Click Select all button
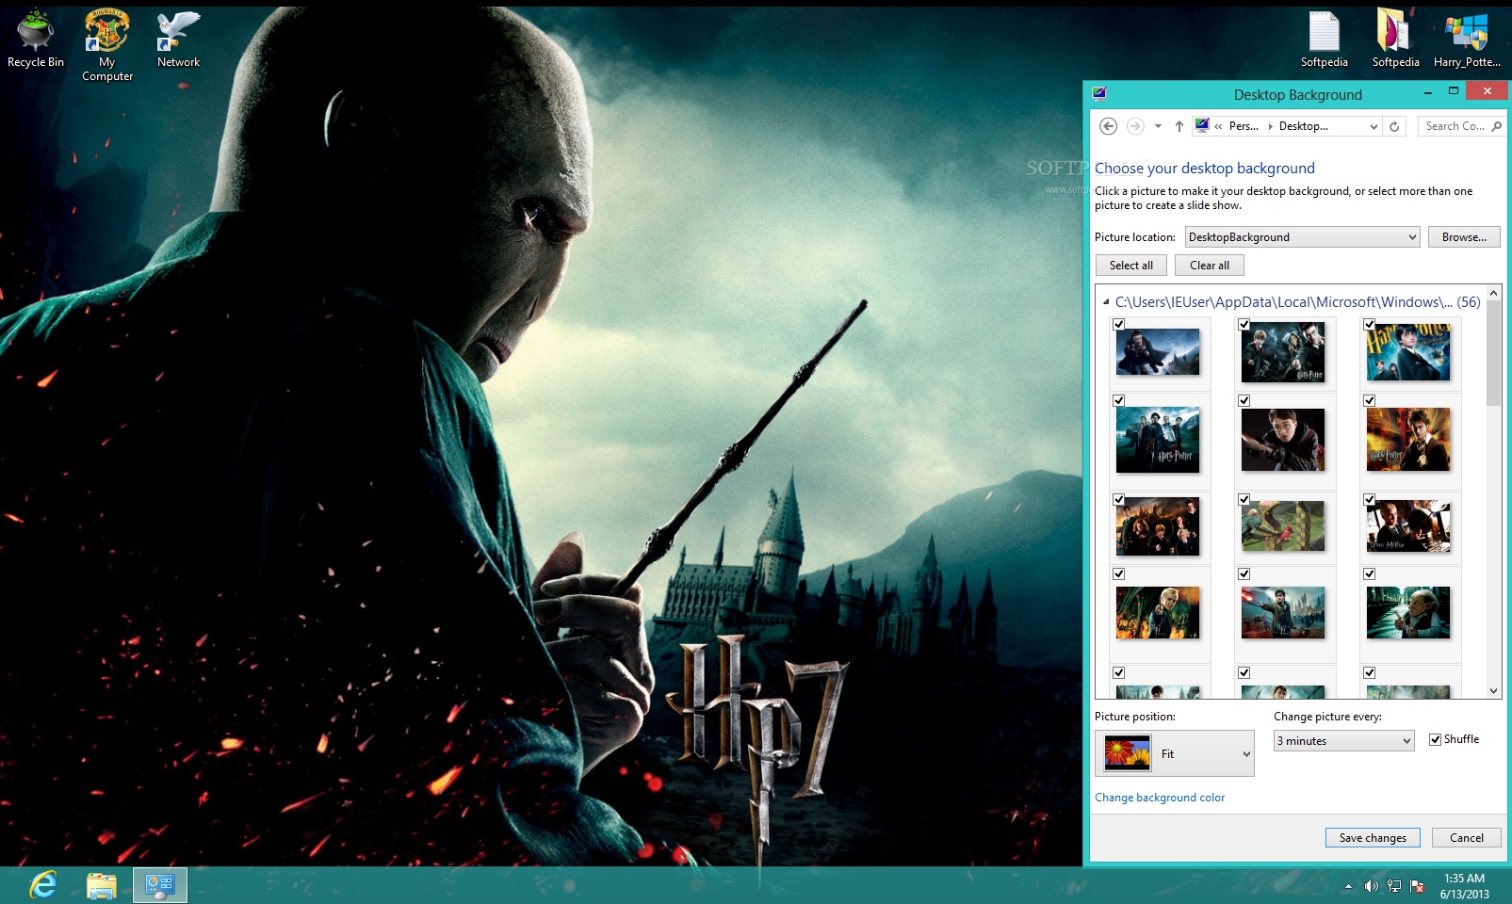Screen dimensions: 1512x904 pyautogui.click(x=1131, y=266)
